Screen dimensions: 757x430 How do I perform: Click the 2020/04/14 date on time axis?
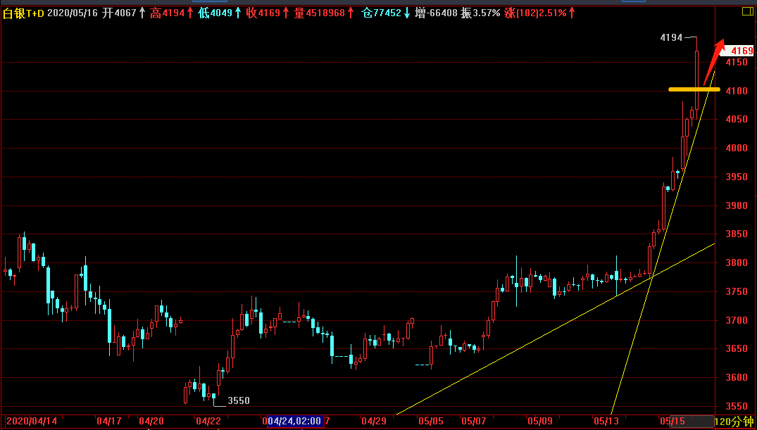pos(32,422)
